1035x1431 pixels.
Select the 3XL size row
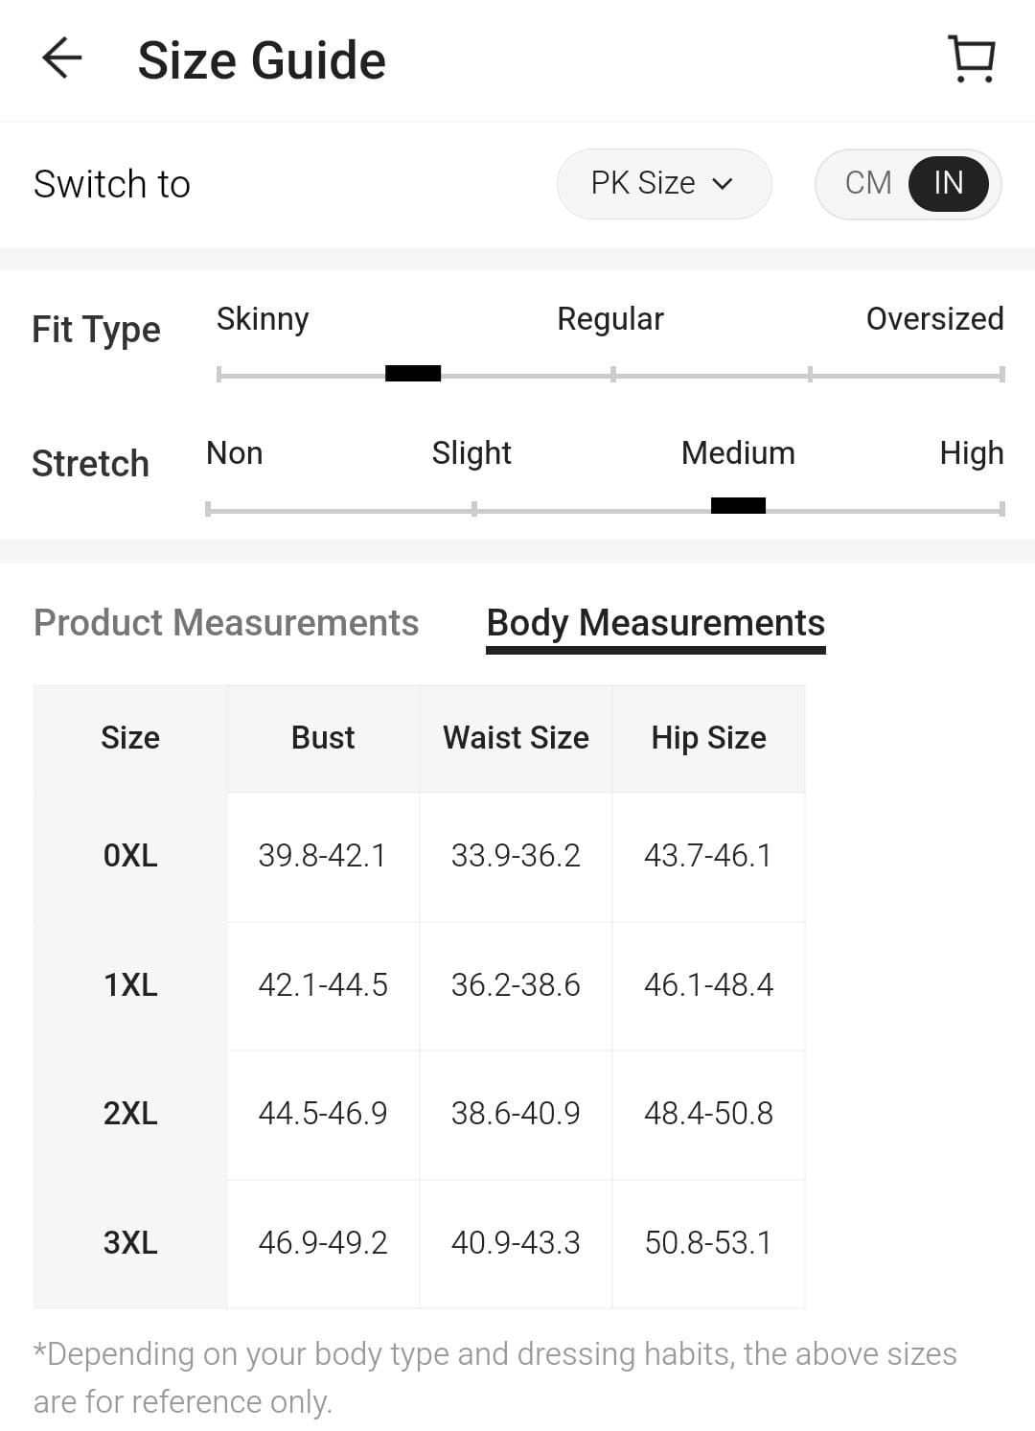click(x=130, y=1243)
